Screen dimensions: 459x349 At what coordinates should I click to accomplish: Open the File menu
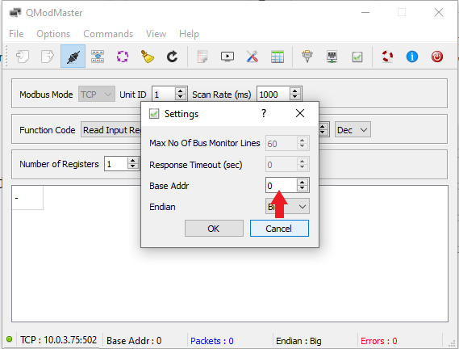click(x=16, y=34)
